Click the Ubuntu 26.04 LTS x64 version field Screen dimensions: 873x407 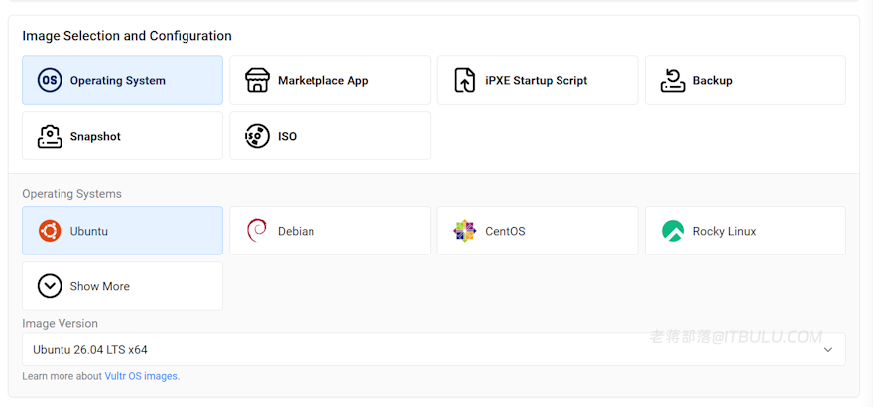click(x=434, y=350)
